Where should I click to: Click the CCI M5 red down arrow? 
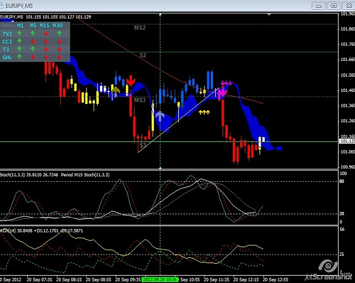click(33, 41)
